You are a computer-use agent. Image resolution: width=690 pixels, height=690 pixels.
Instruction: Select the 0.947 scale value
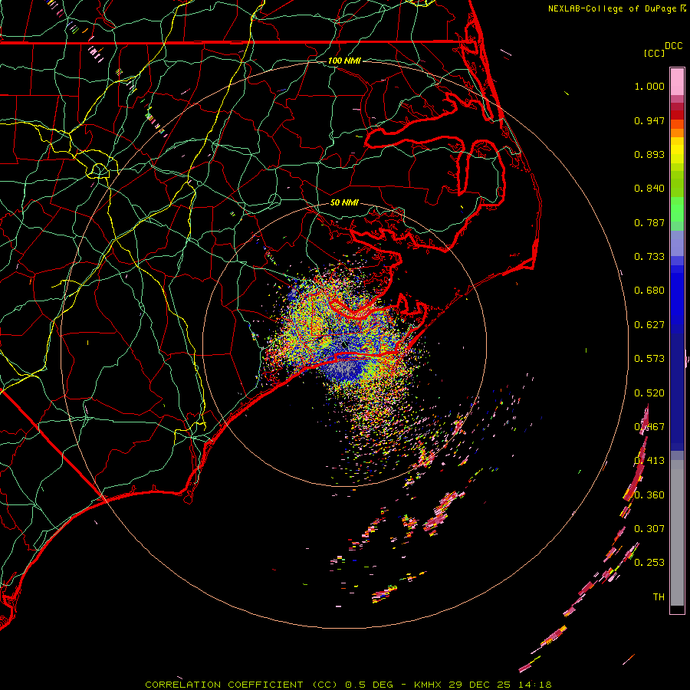649,120
